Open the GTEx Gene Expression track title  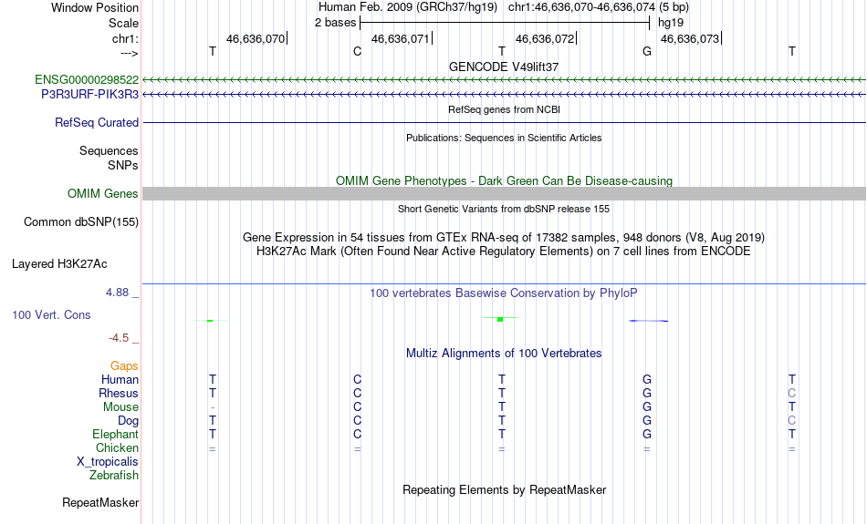[x=504, y=238]
